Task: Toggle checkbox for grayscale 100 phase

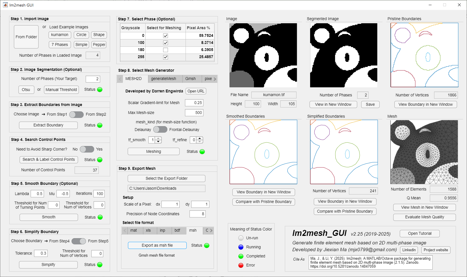Action: tap(165, 43)
